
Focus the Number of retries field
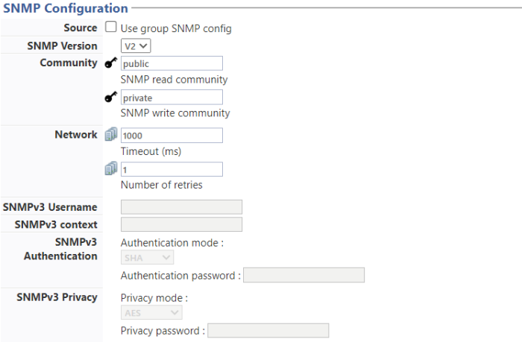tap(172, 169)
